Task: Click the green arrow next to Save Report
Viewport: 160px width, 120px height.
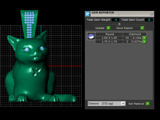Action: coord(142,28)
